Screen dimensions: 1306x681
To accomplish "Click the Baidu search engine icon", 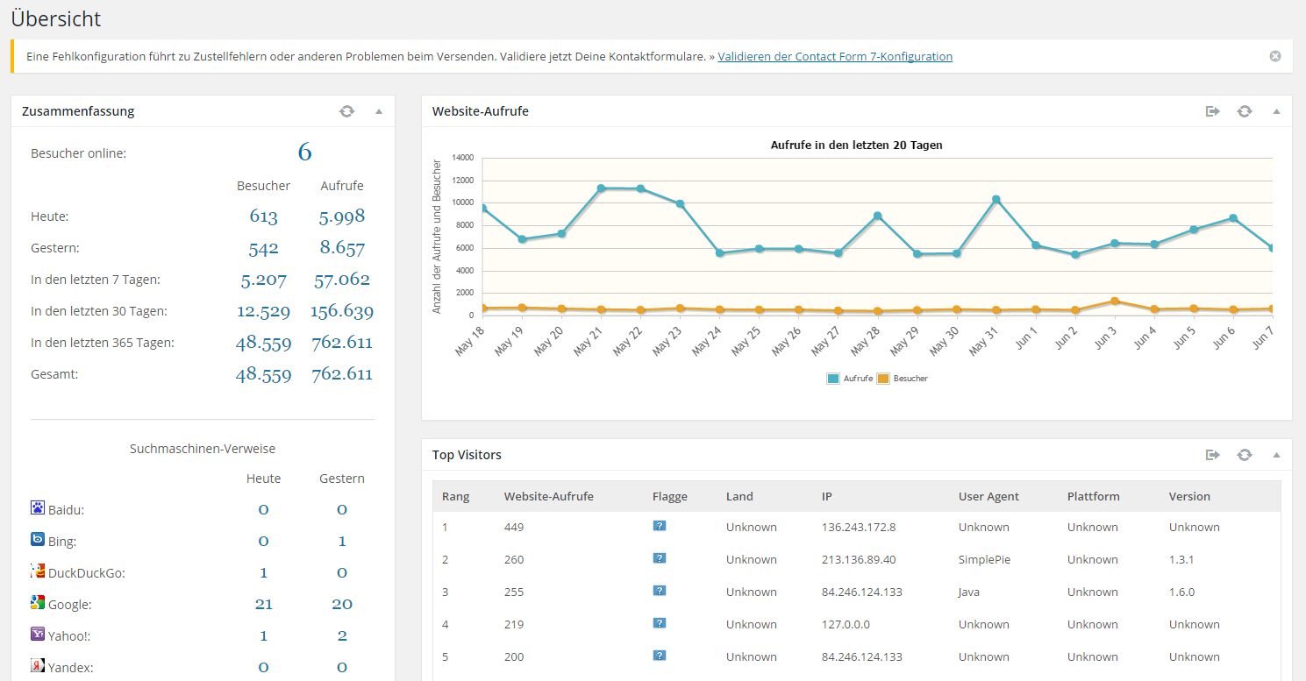I will click(38, 508).
